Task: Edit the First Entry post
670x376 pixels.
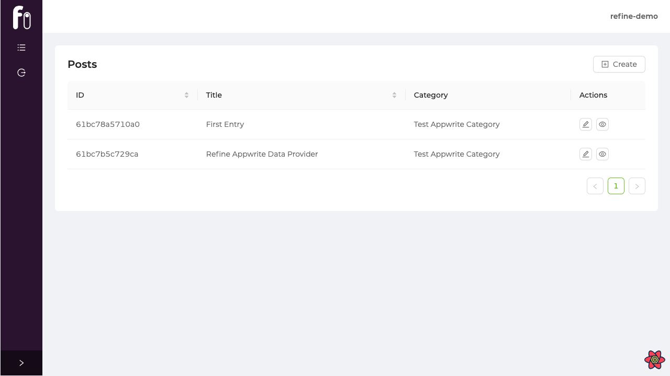Action: point(586,124)
